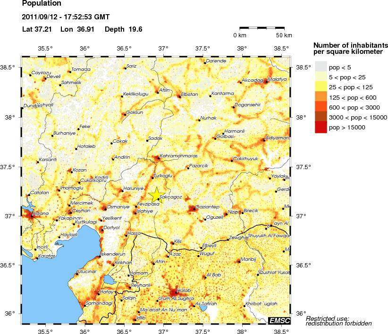The height and width of the screenshot is (334, 388).
Task: Click the '25 < pop < 125' yellow swatch
Action: coord(321,87)
